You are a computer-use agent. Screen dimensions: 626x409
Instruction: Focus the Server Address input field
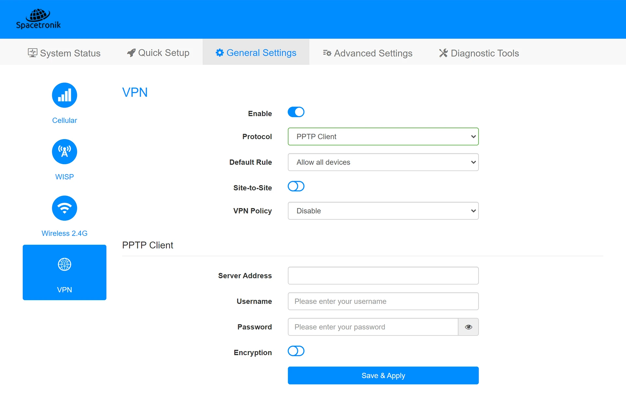(383, 276)
